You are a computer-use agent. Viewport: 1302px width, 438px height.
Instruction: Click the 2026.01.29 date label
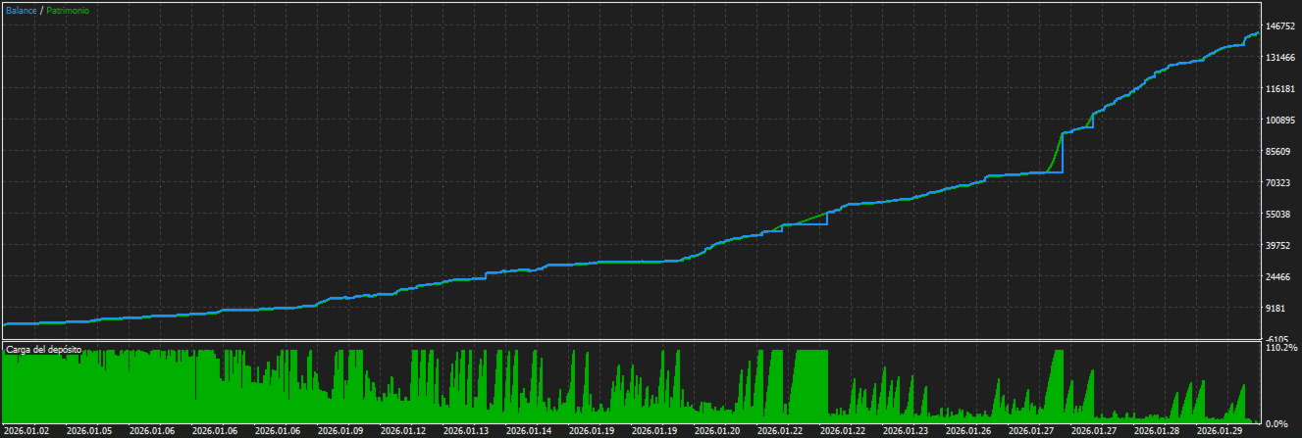click(1219, 430)
